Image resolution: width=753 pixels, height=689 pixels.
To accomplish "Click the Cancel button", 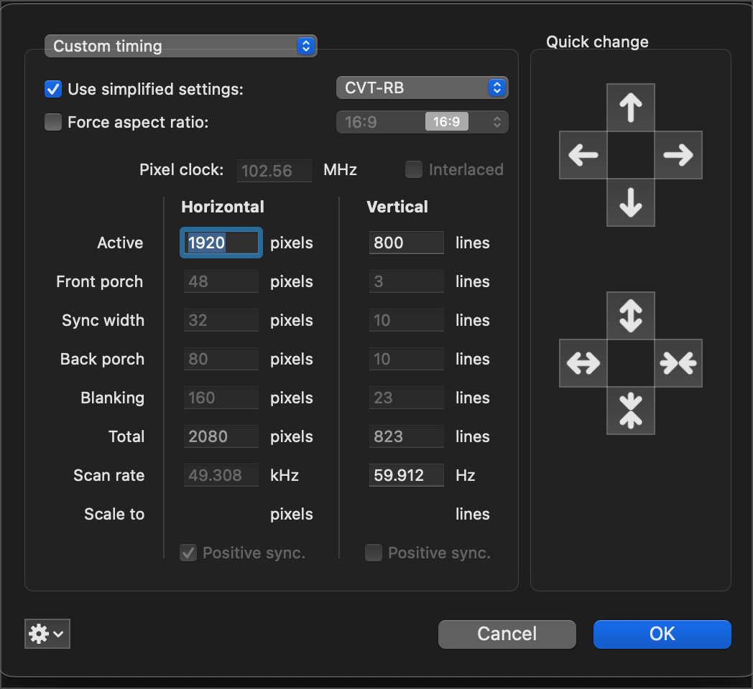I will click(x=507, y=634).
